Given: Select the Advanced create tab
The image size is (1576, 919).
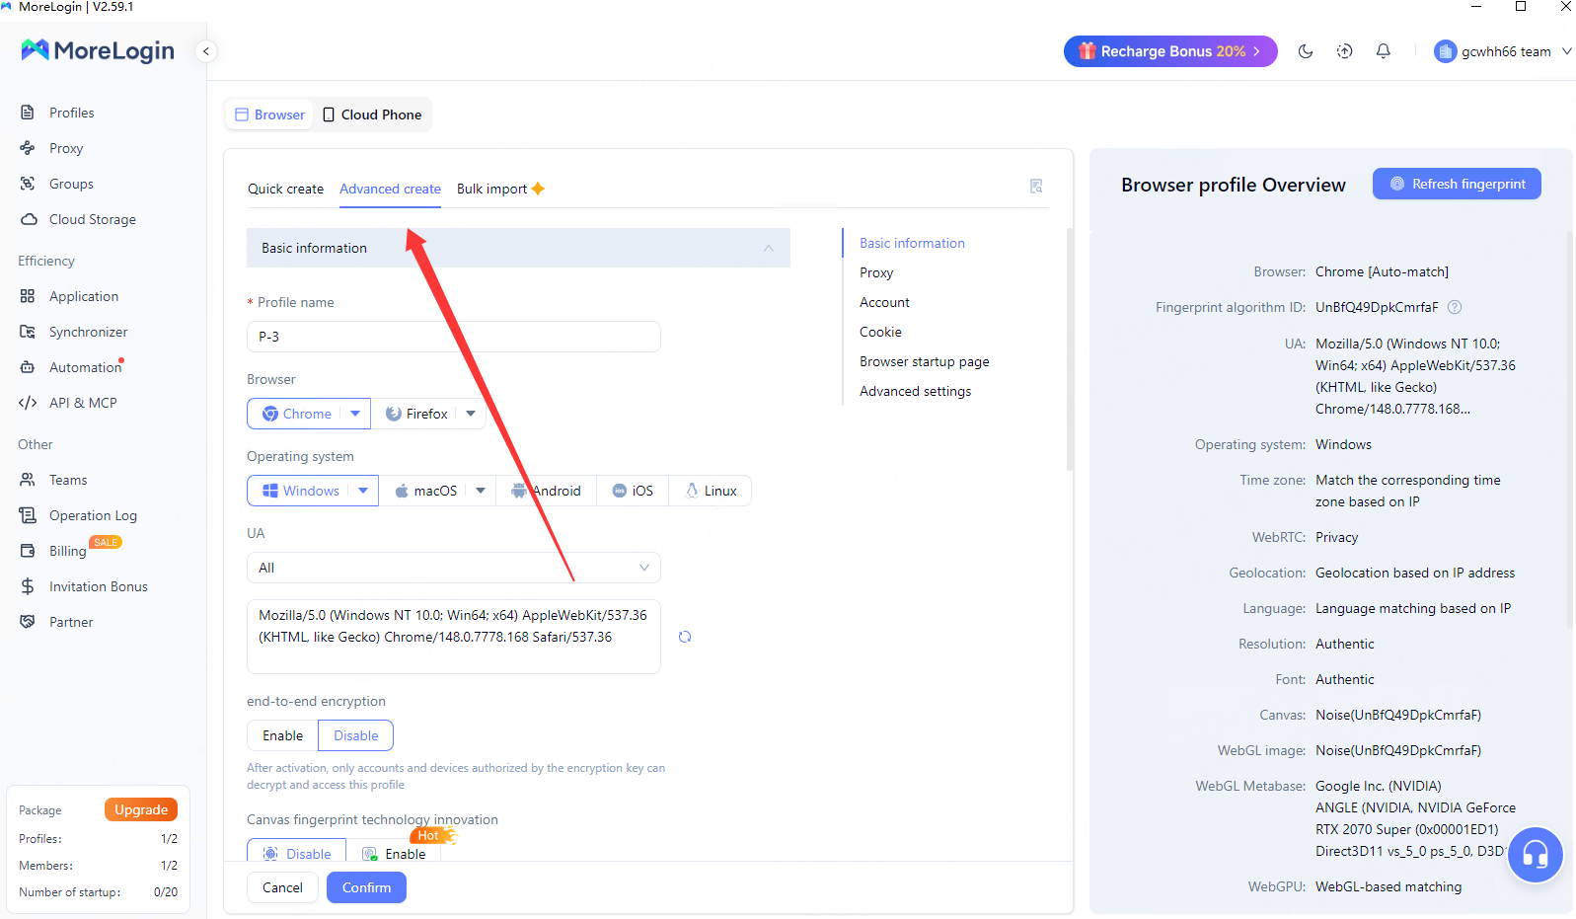Looking at the screenshot, I should click(390, 189).
